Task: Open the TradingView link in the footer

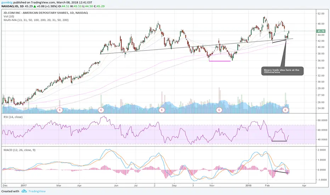Action: (37, 191)
